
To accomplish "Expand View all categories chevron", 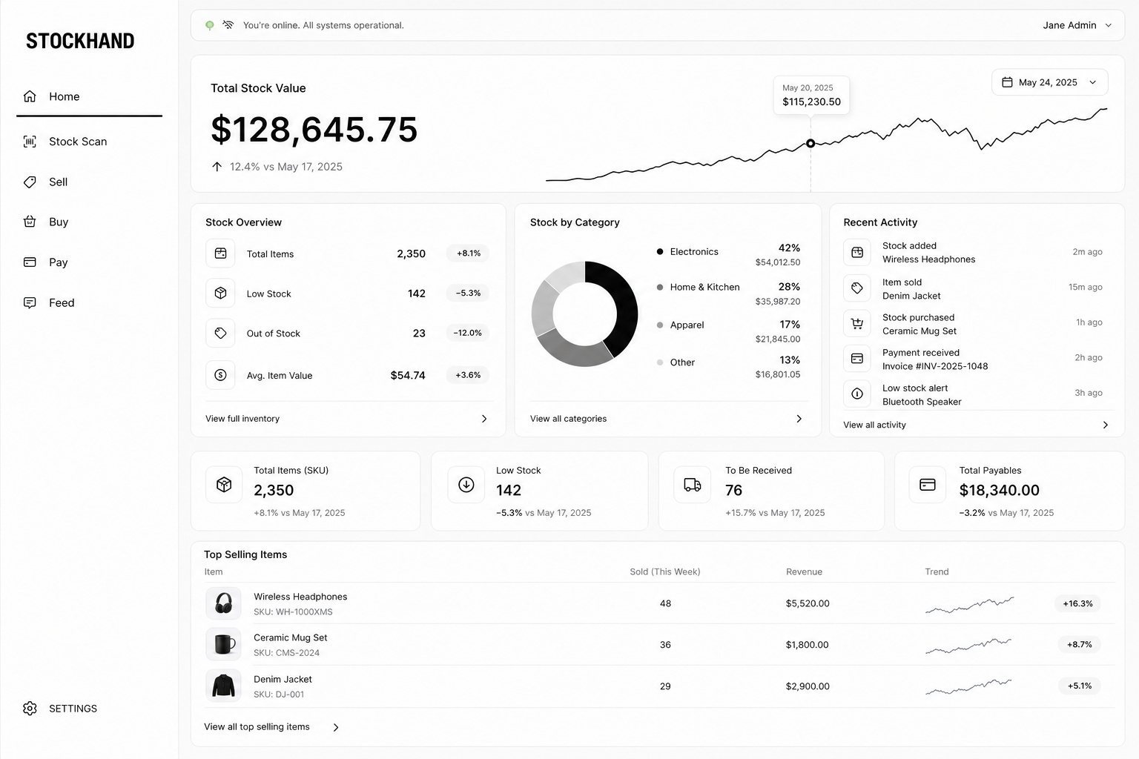I will pos(799,419).
